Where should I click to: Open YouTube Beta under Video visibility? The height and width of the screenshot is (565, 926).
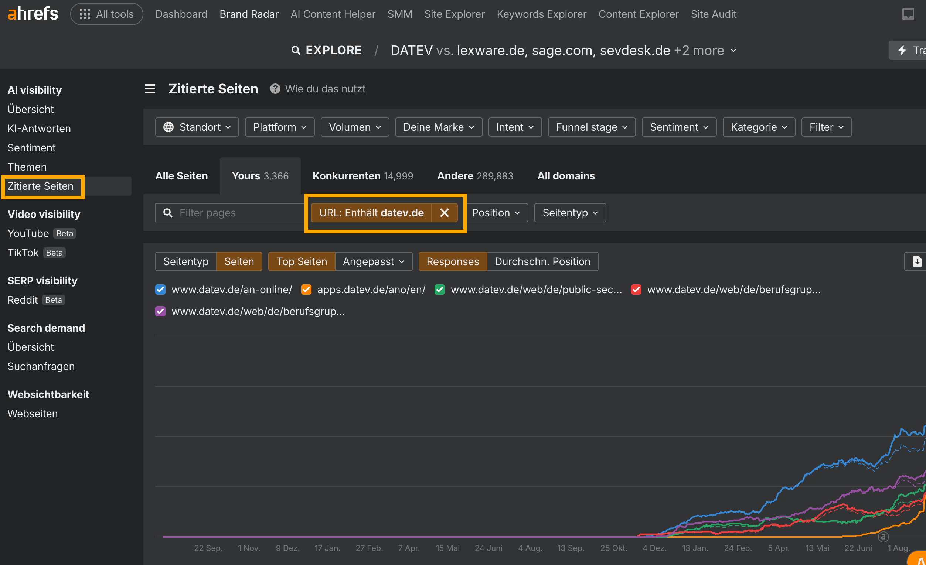[42, 234]
